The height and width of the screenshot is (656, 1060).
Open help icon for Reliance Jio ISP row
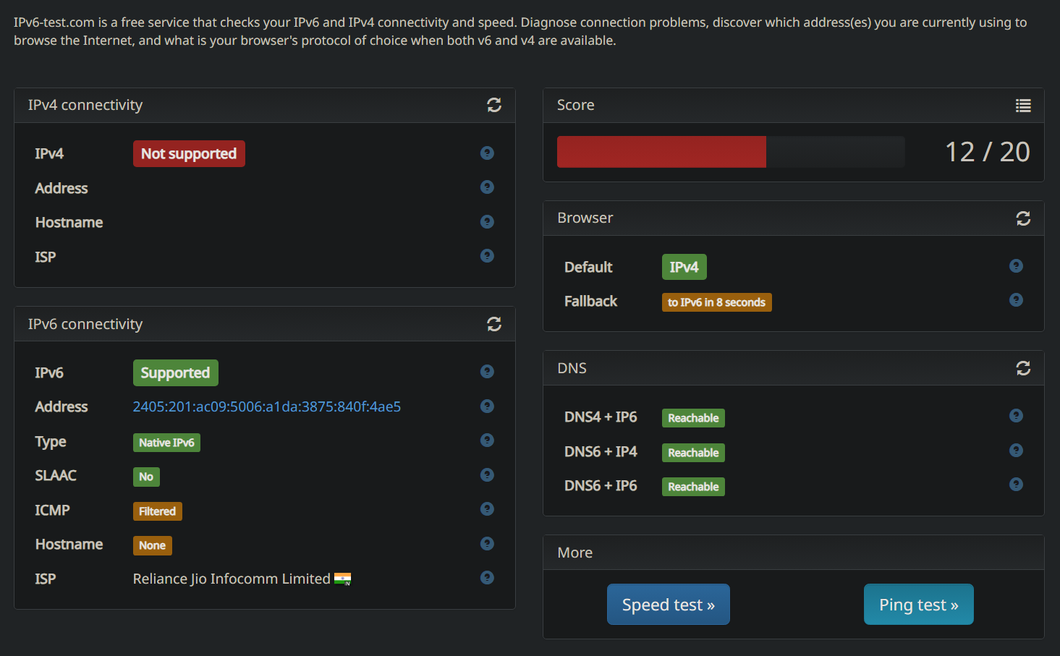pyautogui.click(x=487, y=577)
